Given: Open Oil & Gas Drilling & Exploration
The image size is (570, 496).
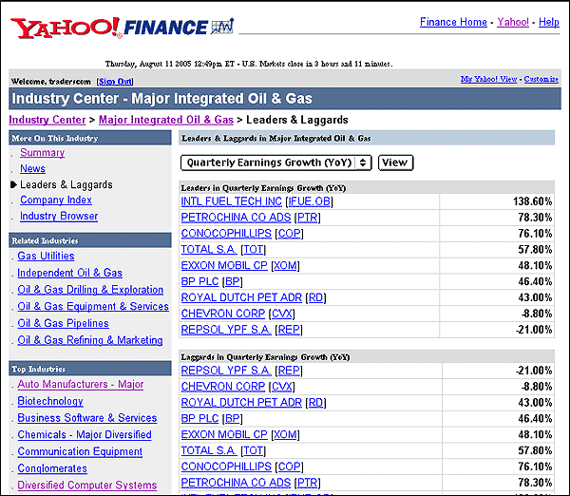Looking at the screenshot, I should [90, 290].
